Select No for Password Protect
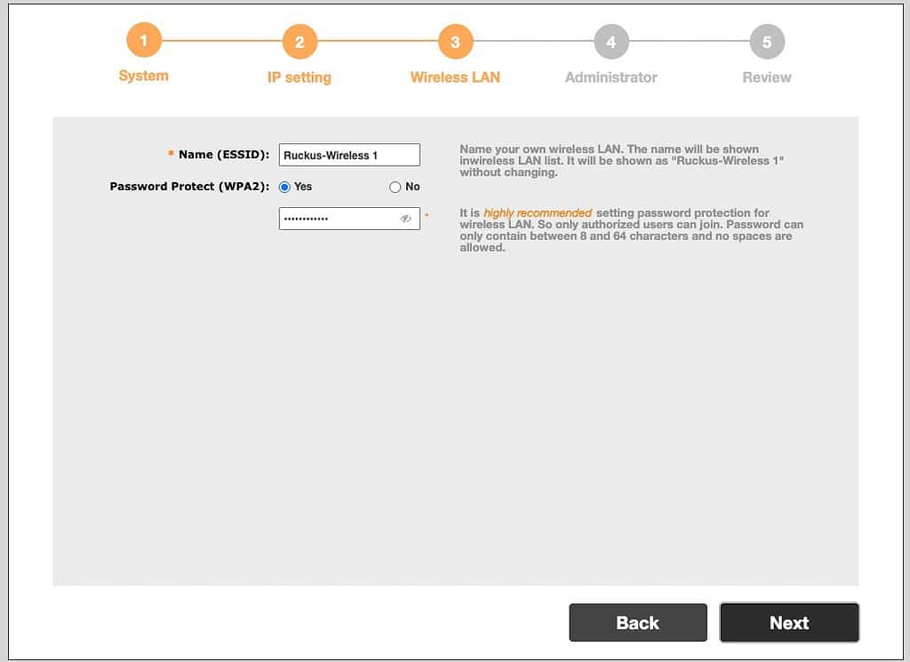Screen dimensions: 910x662 point(395,187)
